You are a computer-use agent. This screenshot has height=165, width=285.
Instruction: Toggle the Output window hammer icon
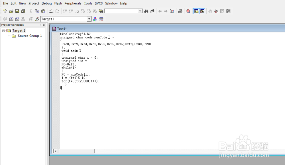[202, 11]
